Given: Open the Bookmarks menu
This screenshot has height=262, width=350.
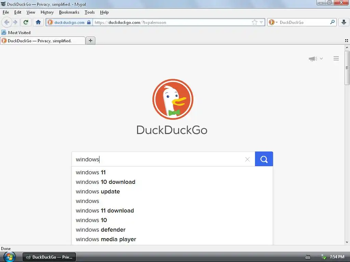Looking at the screenshot, I should coord(69,12).
